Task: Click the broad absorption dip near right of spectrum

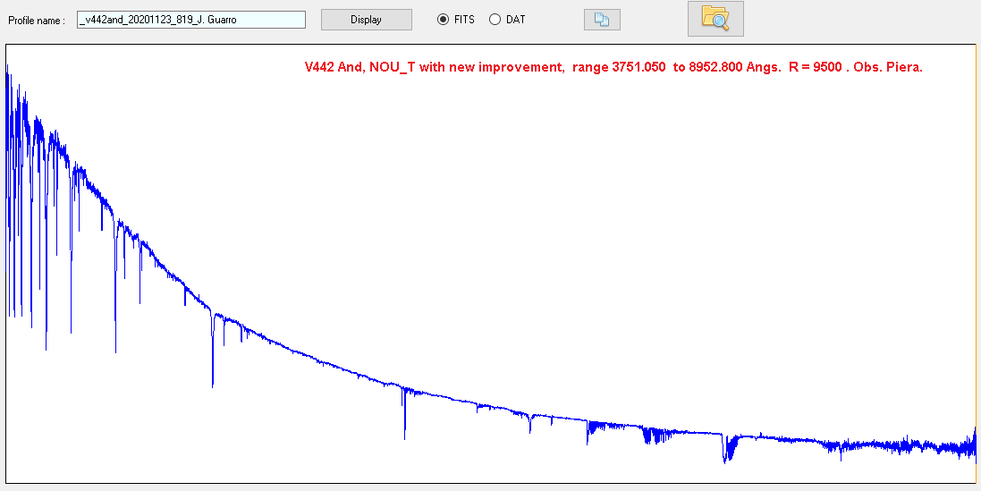Action: pyautogui.click(x=729, y=449)
